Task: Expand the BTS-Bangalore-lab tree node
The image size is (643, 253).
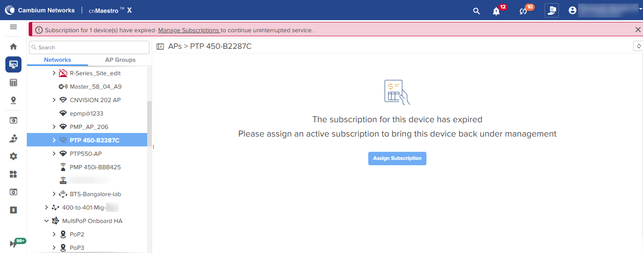Action: (54, 194)
